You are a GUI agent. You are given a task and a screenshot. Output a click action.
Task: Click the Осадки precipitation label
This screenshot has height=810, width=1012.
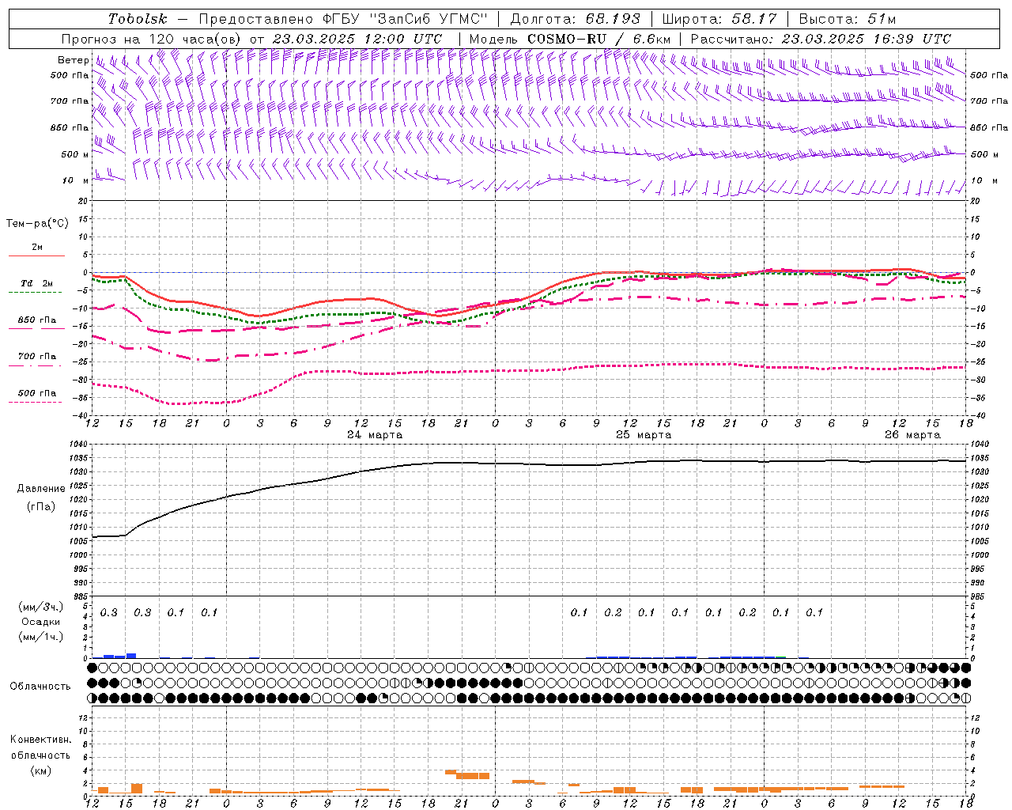41,622
